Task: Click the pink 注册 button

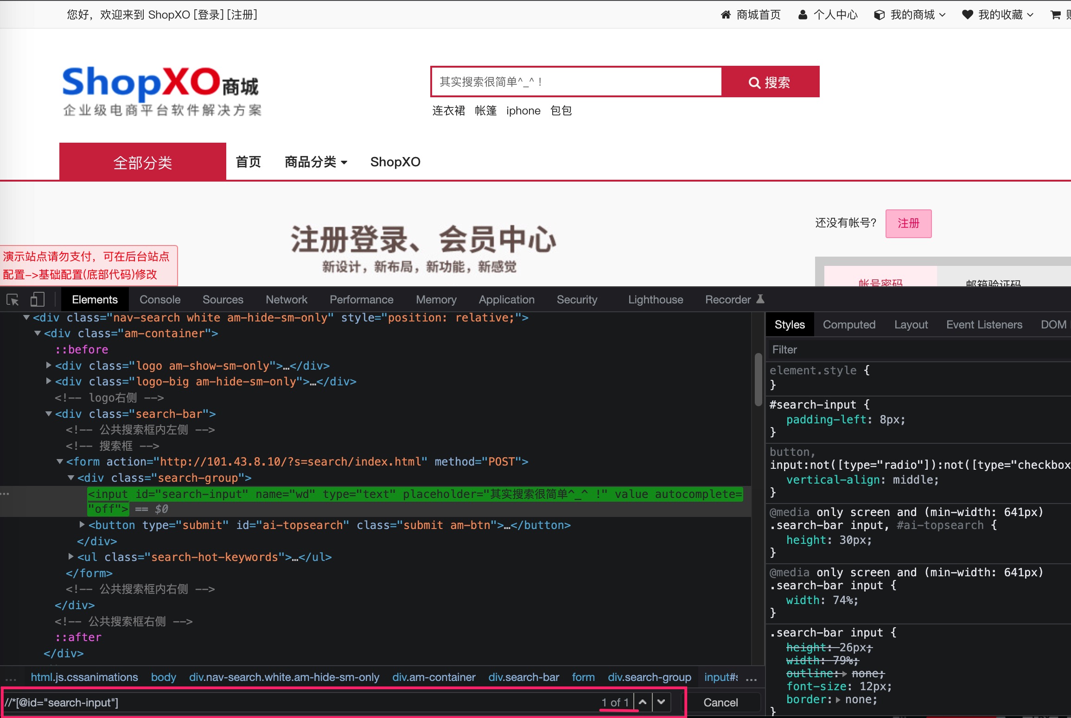Action: point(908,223)
